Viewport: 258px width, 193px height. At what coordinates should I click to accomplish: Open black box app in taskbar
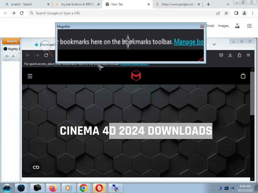point(37,188)
